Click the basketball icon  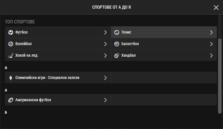(x=117, y=44)
